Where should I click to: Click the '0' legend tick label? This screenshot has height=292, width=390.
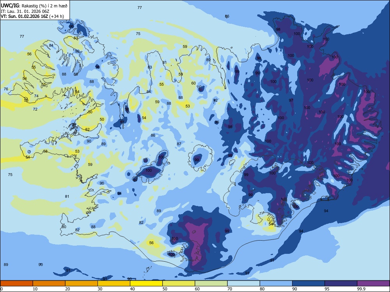coord(2,289)
